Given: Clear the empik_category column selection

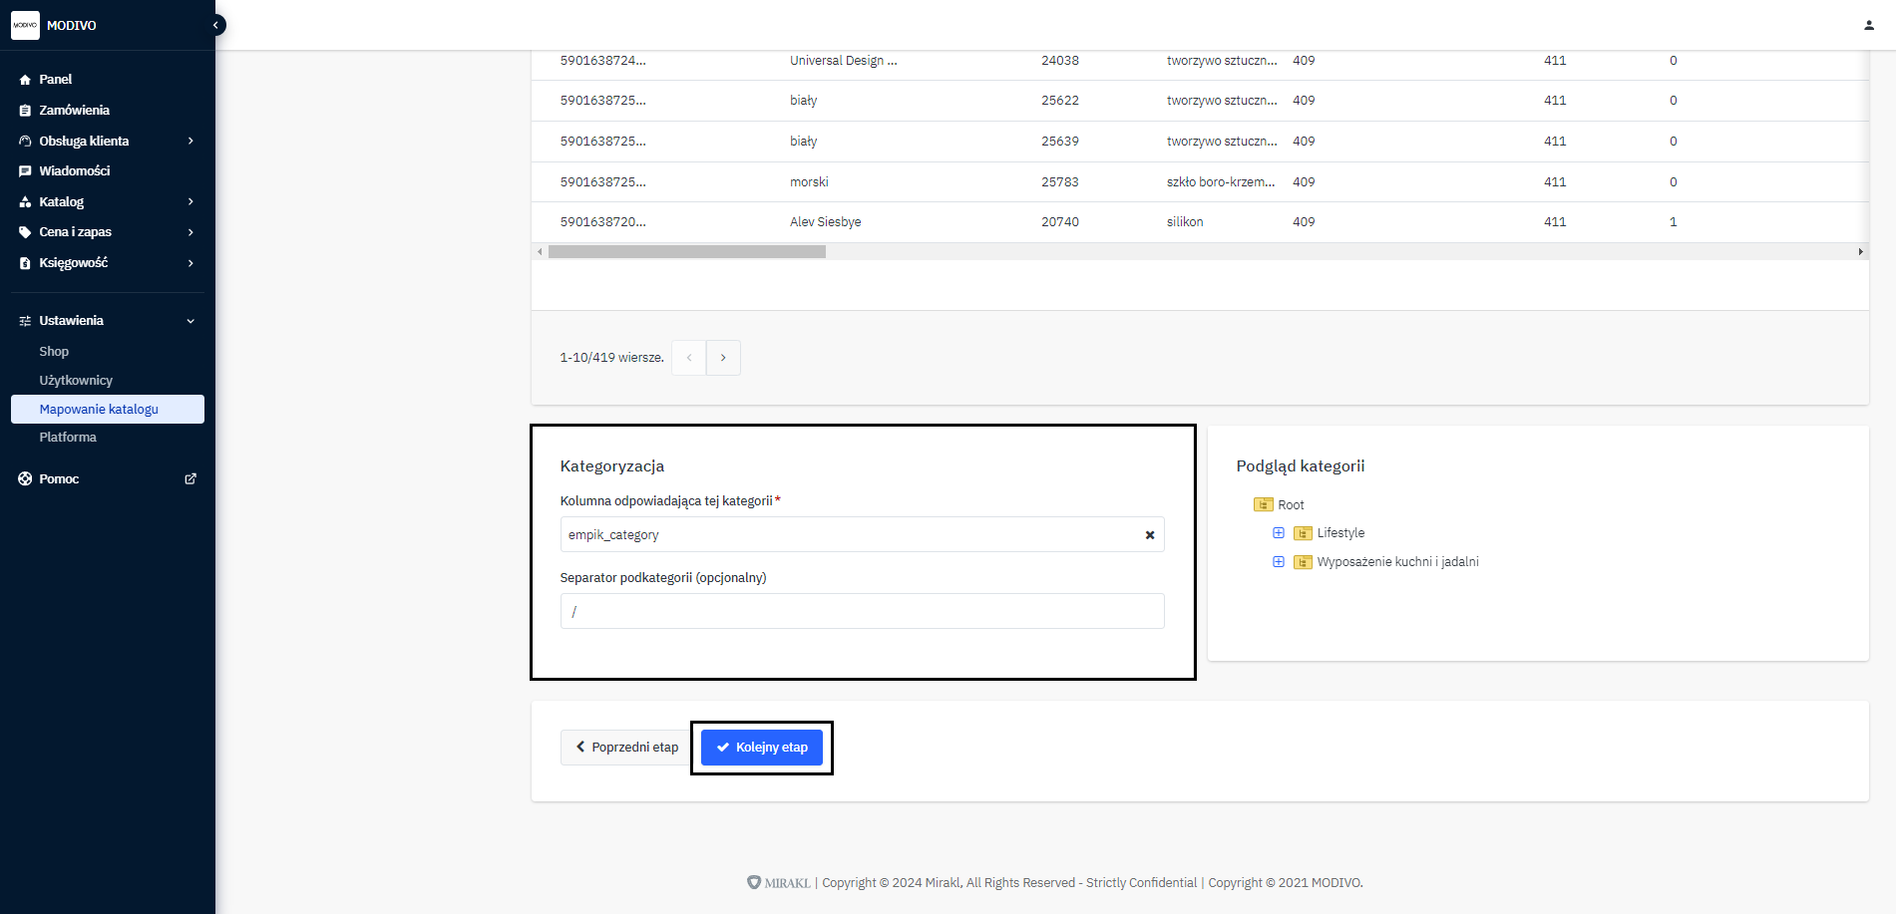Looking at the screenshot, I should (1149, 535).
